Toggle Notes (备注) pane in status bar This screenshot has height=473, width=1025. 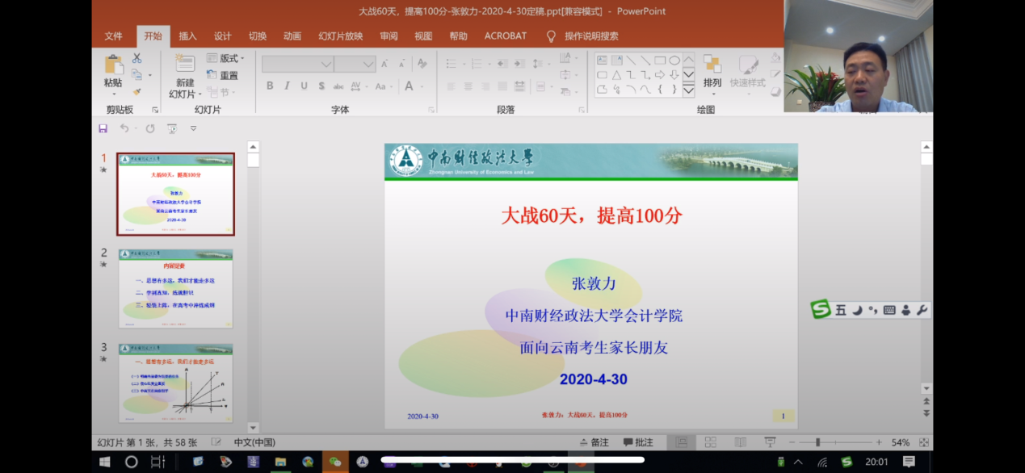pyautogui.click(x=594, y=442)
